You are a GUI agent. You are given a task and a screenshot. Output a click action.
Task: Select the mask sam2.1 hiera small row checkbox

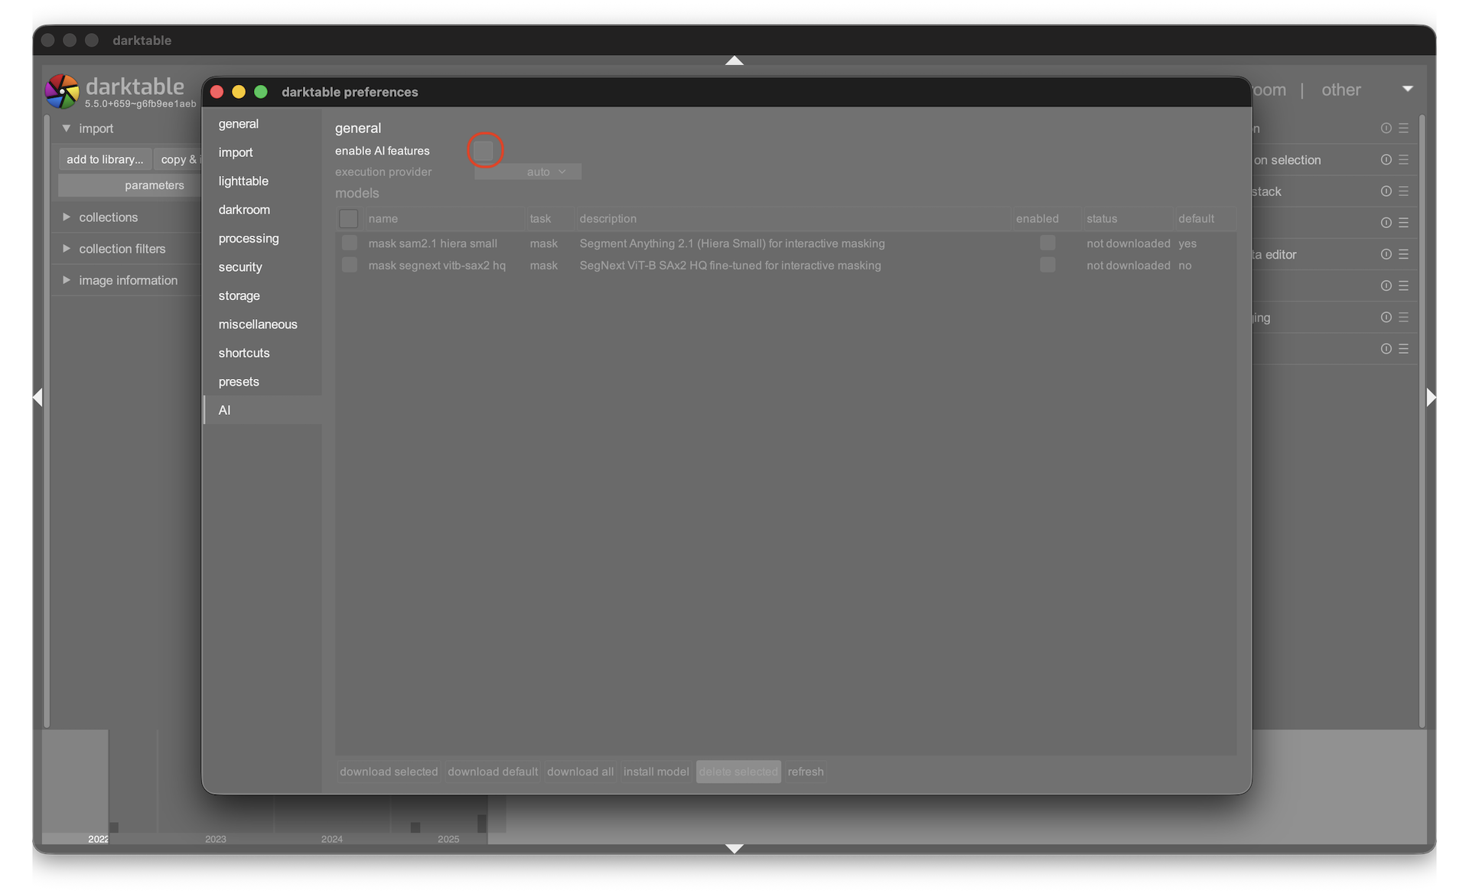click(349, 243)
